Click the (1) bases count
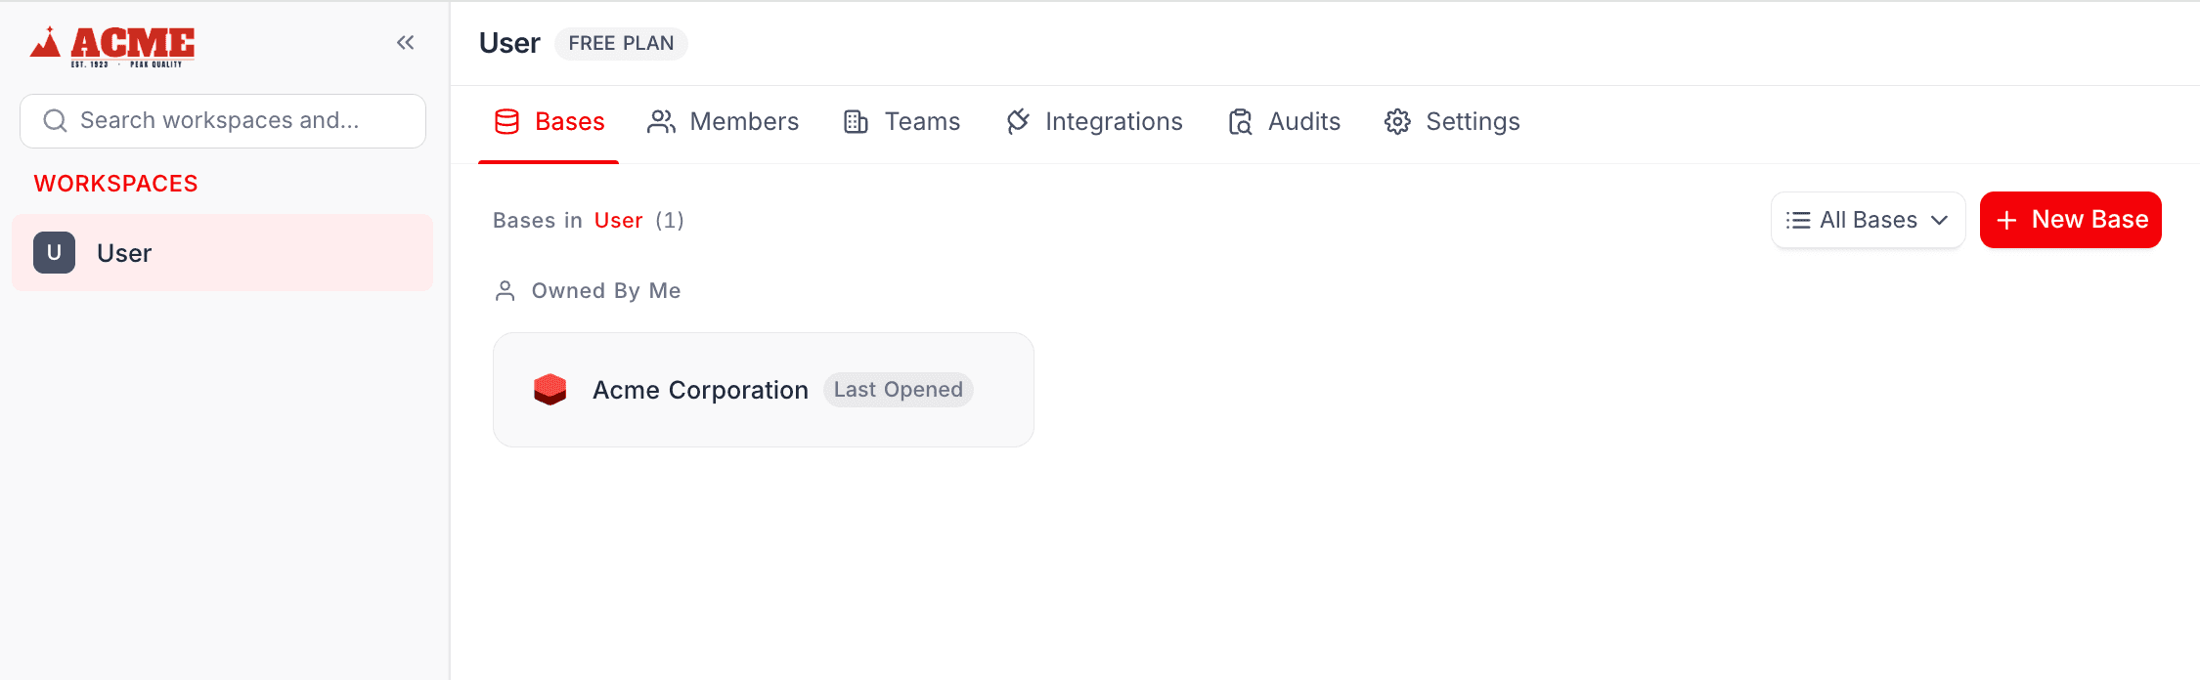 (670, 220)
